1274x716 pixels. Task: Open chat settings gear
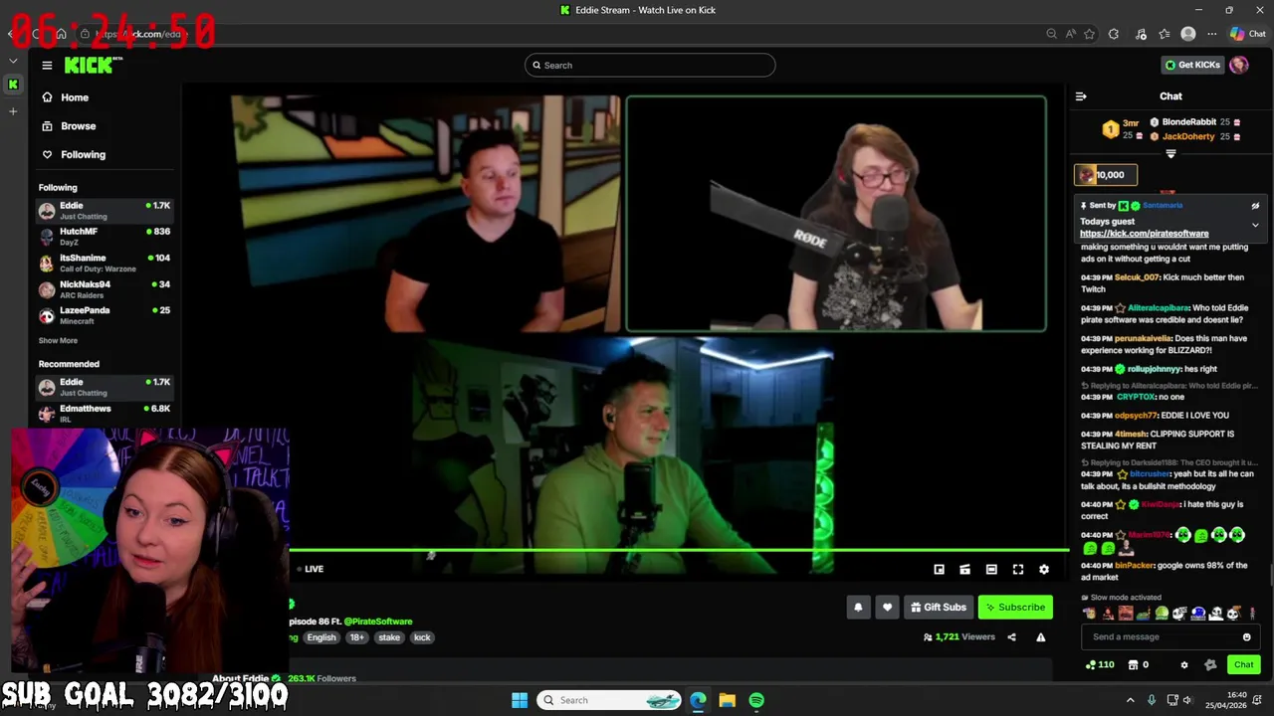coord(1183,664)
